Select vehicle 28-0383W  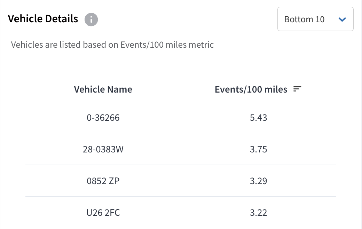[103, 149]
